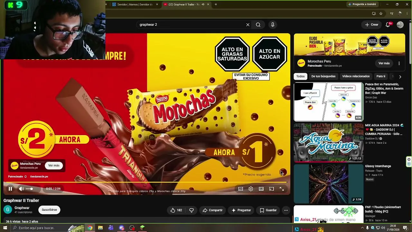Viewport: 412px width, 232px height.
Task: Pause the video playback
Action: click(10, 189)
